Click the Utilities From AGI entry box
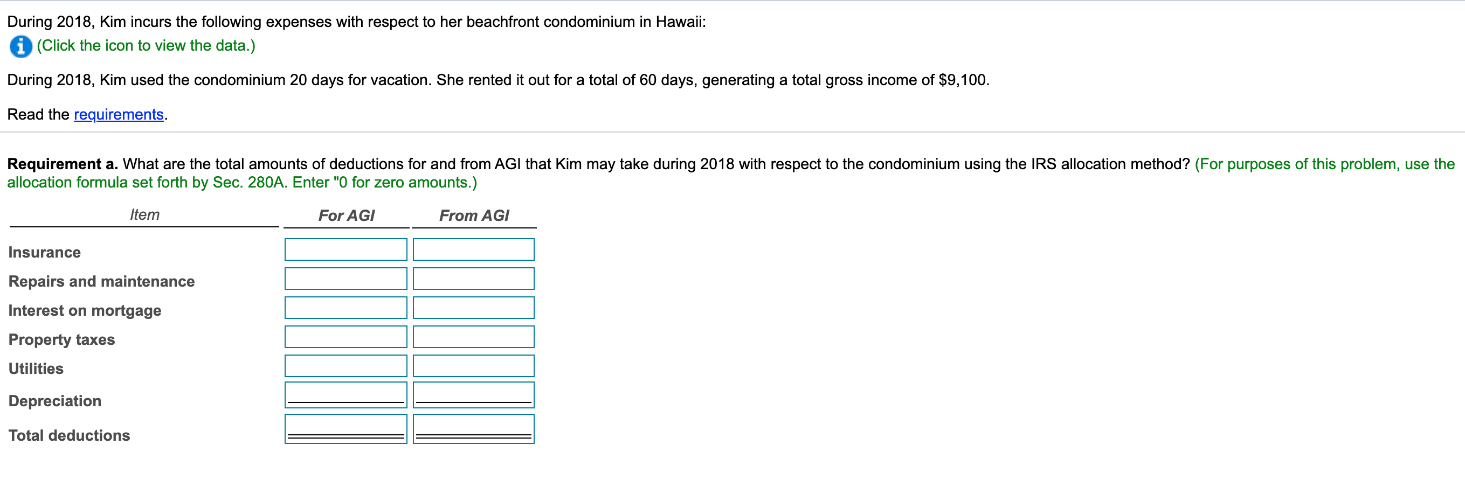The height and width of the screenshot is (486, 1465). (x=474, y=365)
